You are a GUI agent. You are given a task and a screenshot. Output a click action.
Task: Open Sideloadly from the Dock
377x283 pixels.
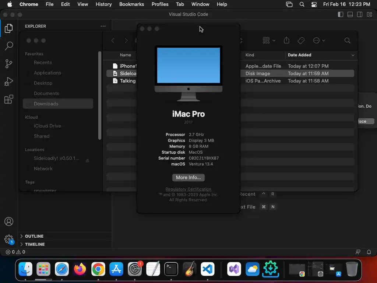(x=271, y=269)
